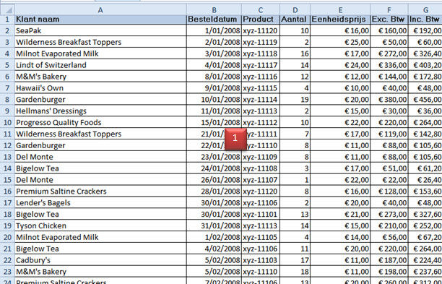
Task: Click date cell 1/01/2008
Action: [x=214, y=30]
